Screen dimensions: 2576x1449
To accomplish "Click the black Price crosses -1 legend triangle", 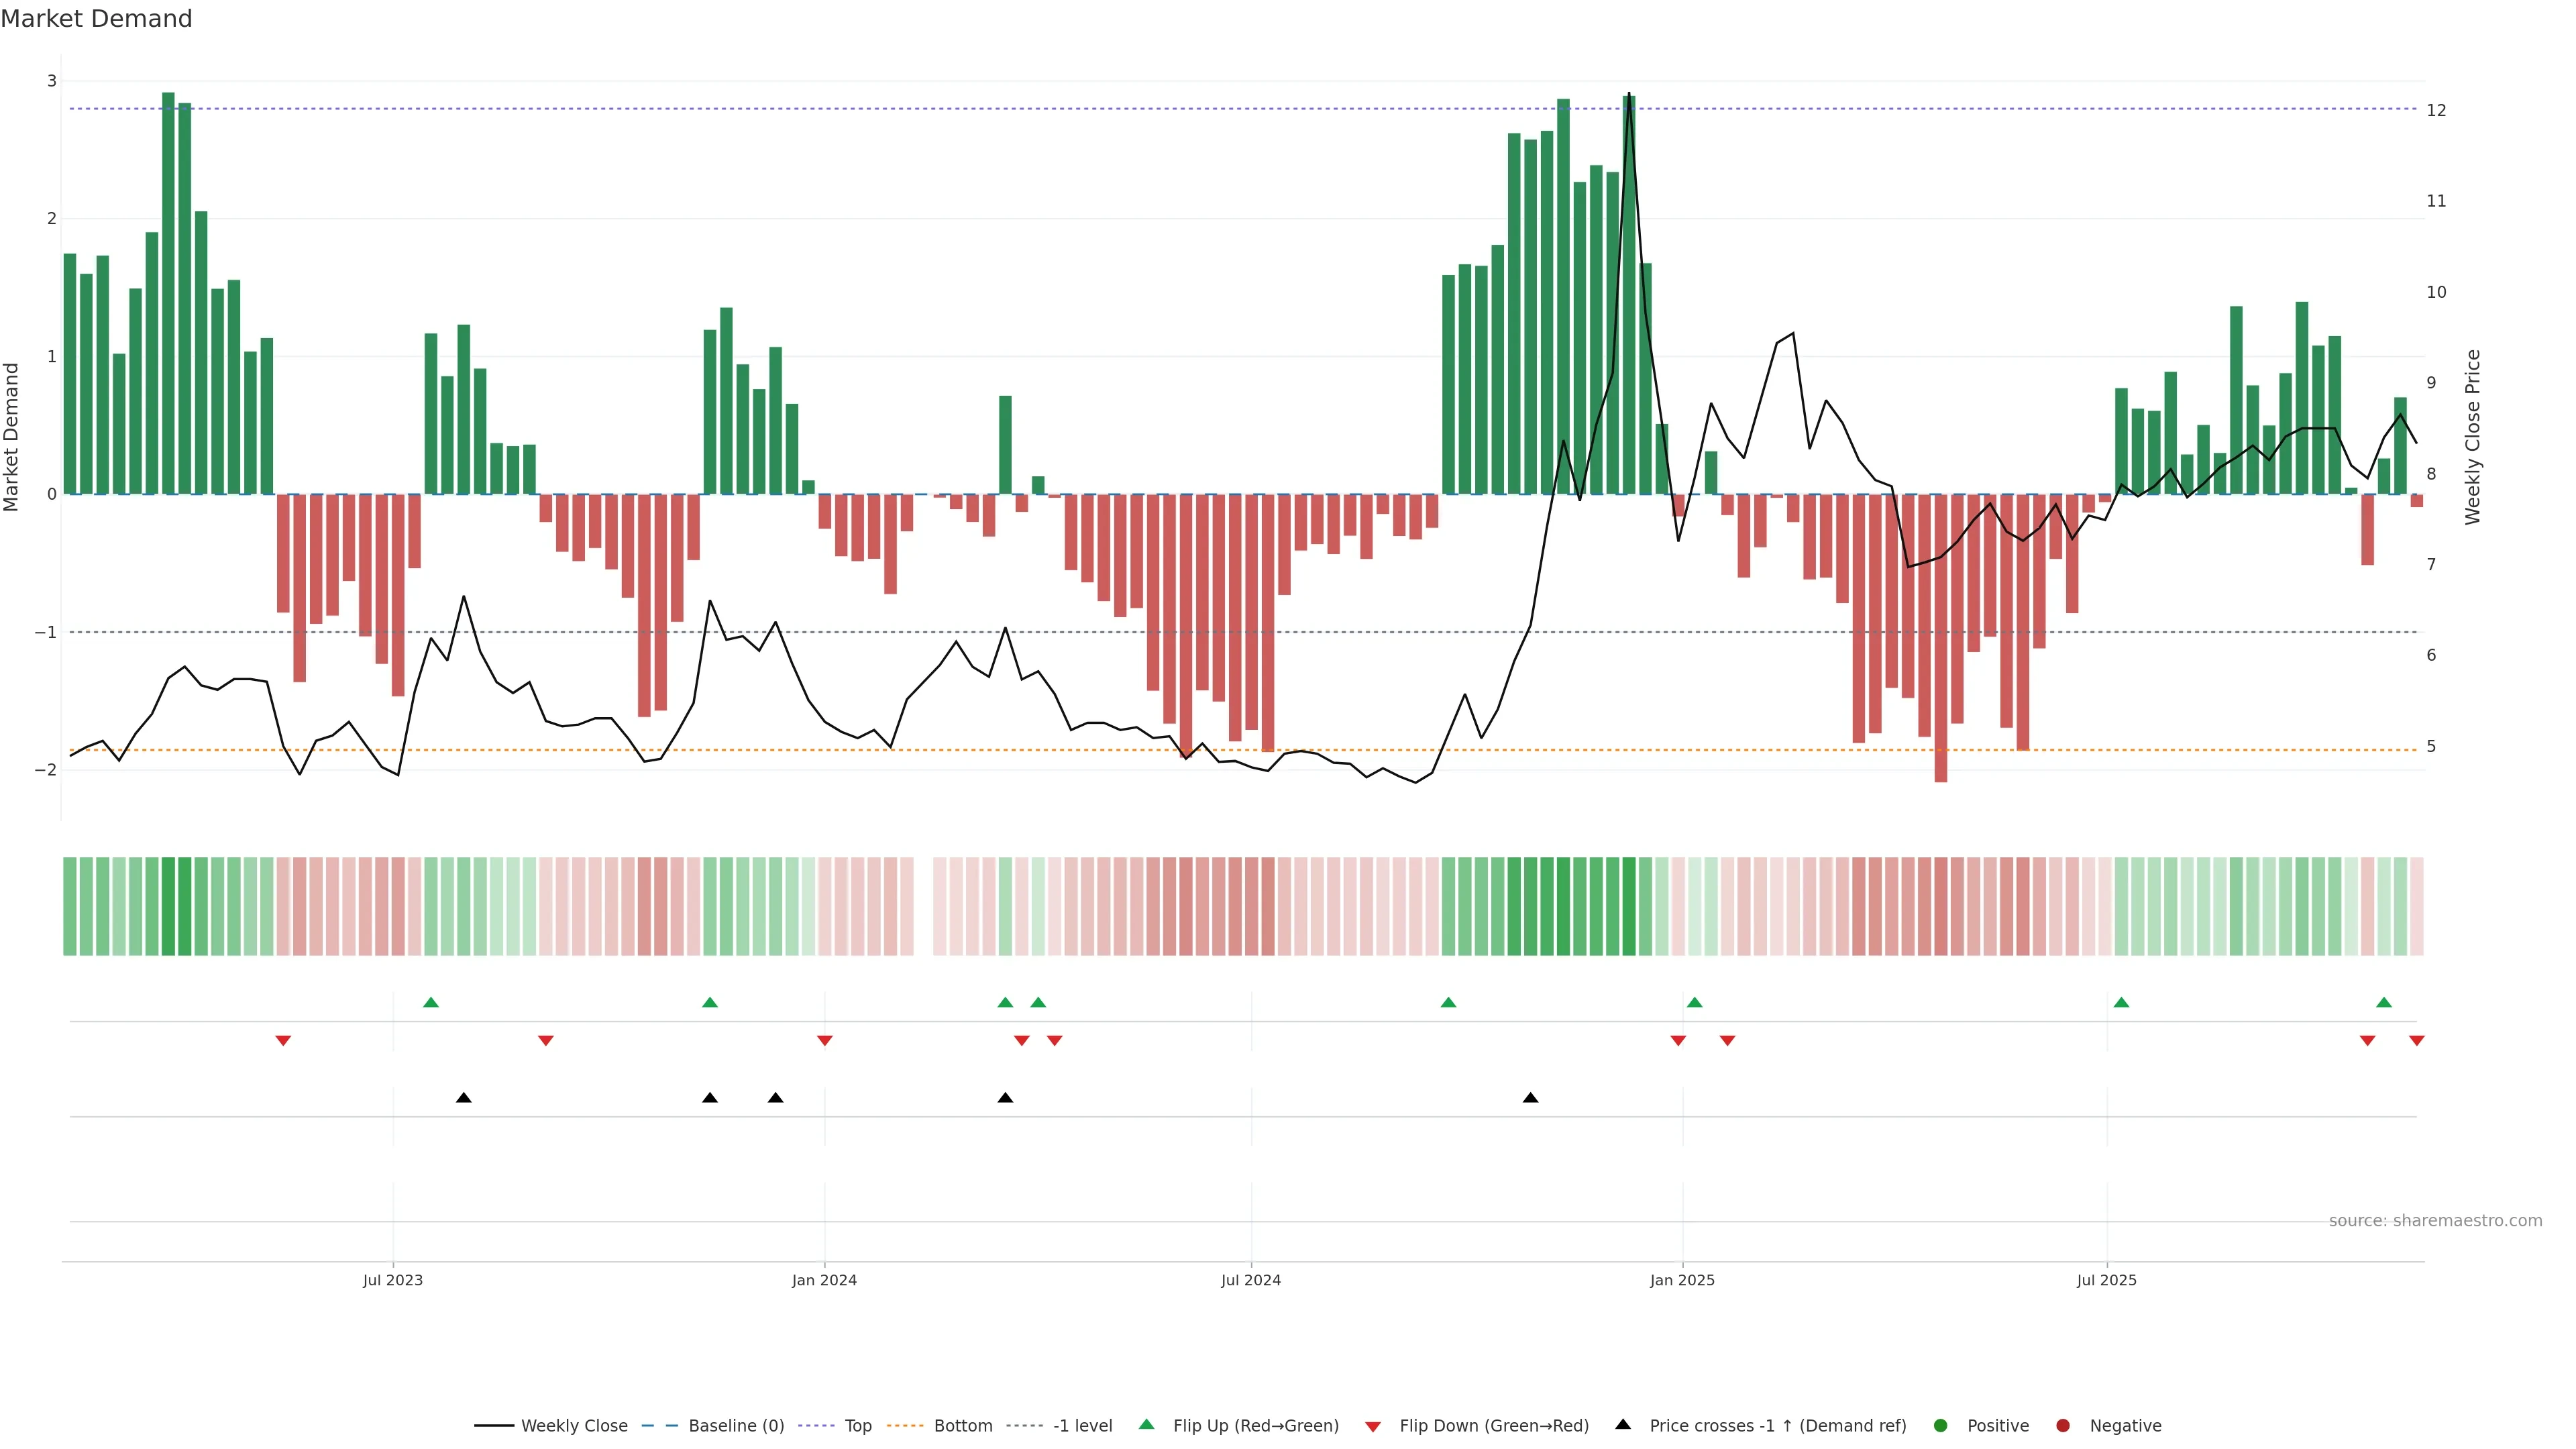I will coord(1623,1424).
